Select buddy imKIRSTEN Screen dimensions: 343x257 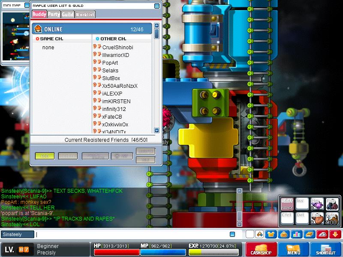point(116,102)
